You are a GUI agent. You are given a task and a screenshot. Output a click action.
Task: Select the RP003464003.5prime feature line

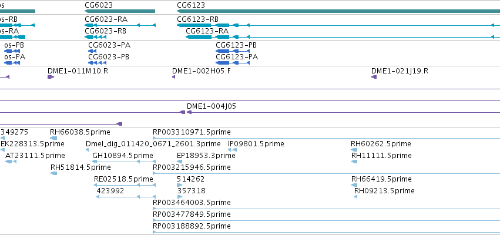pyautogui.click(x=326, y=209)
